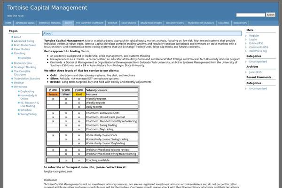
Task: Open the STRATEGIC THINKING navigation tab
Action: [x=50, y=23]
